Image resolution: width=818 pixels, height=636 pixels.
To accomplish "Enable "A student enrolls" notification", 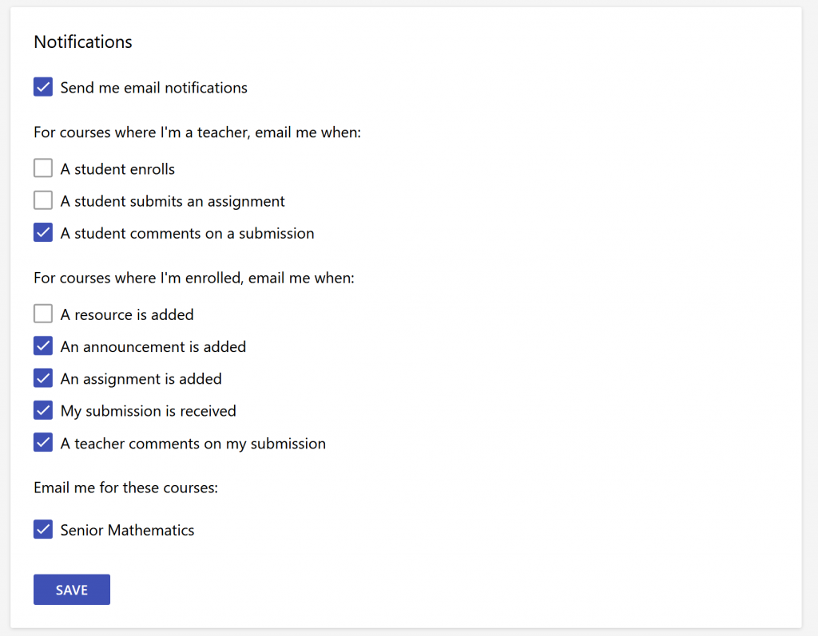I will coord(43,168).
